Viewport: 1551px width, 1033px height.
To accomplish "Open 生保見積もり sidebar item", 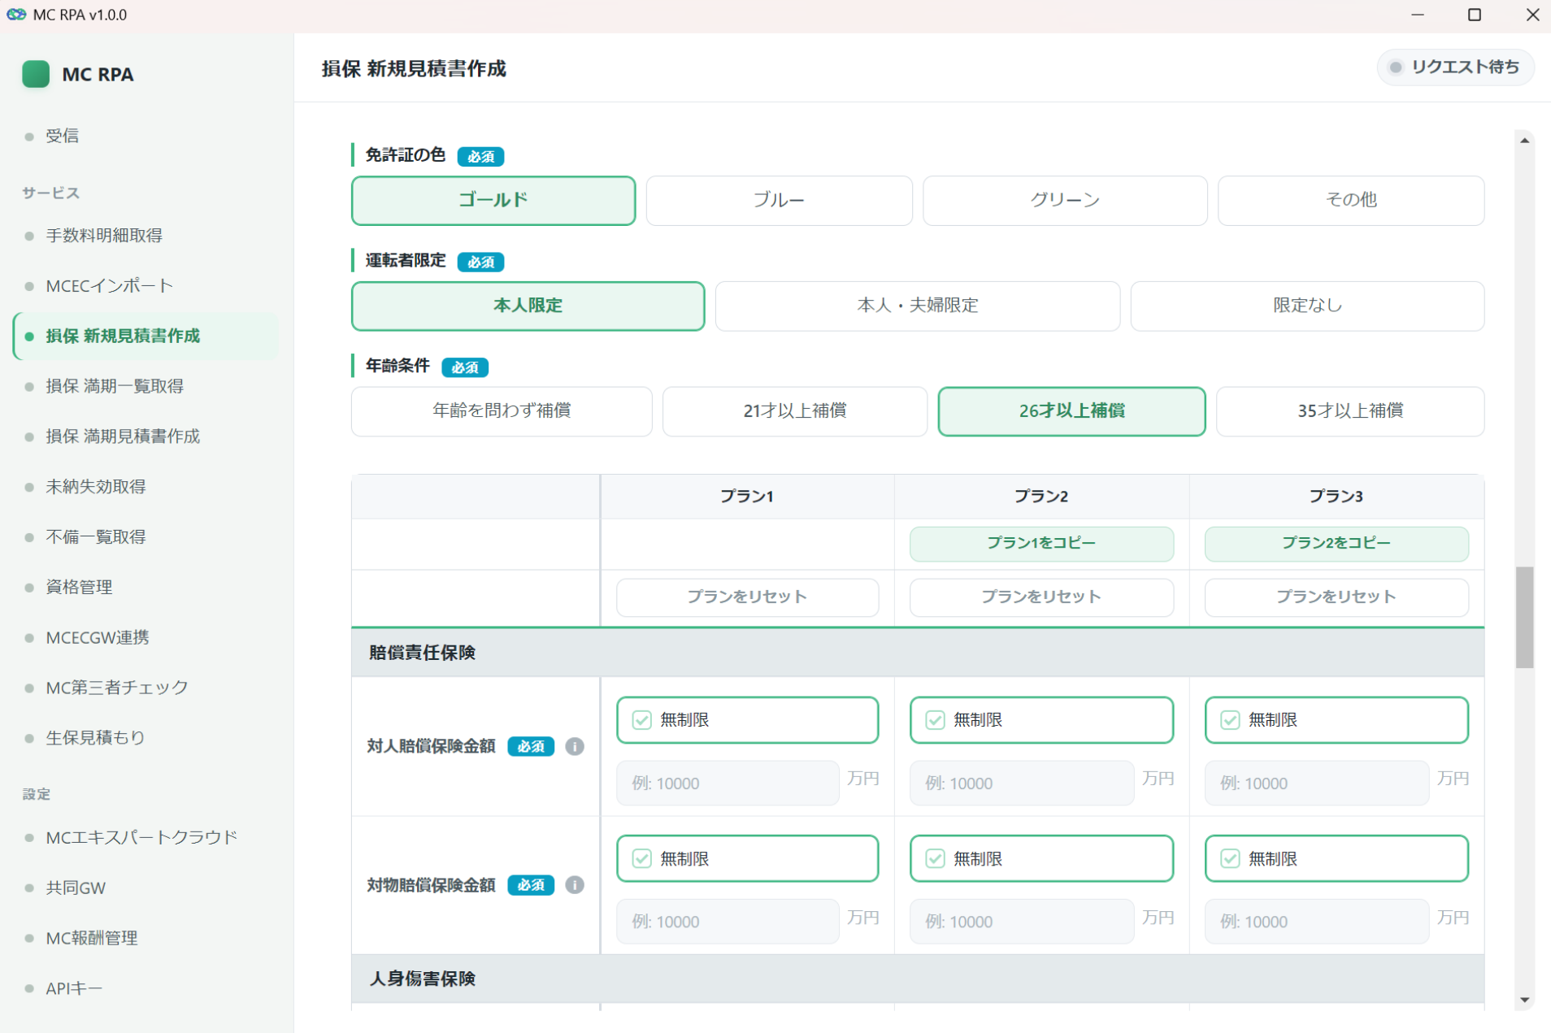I will 146,738.
